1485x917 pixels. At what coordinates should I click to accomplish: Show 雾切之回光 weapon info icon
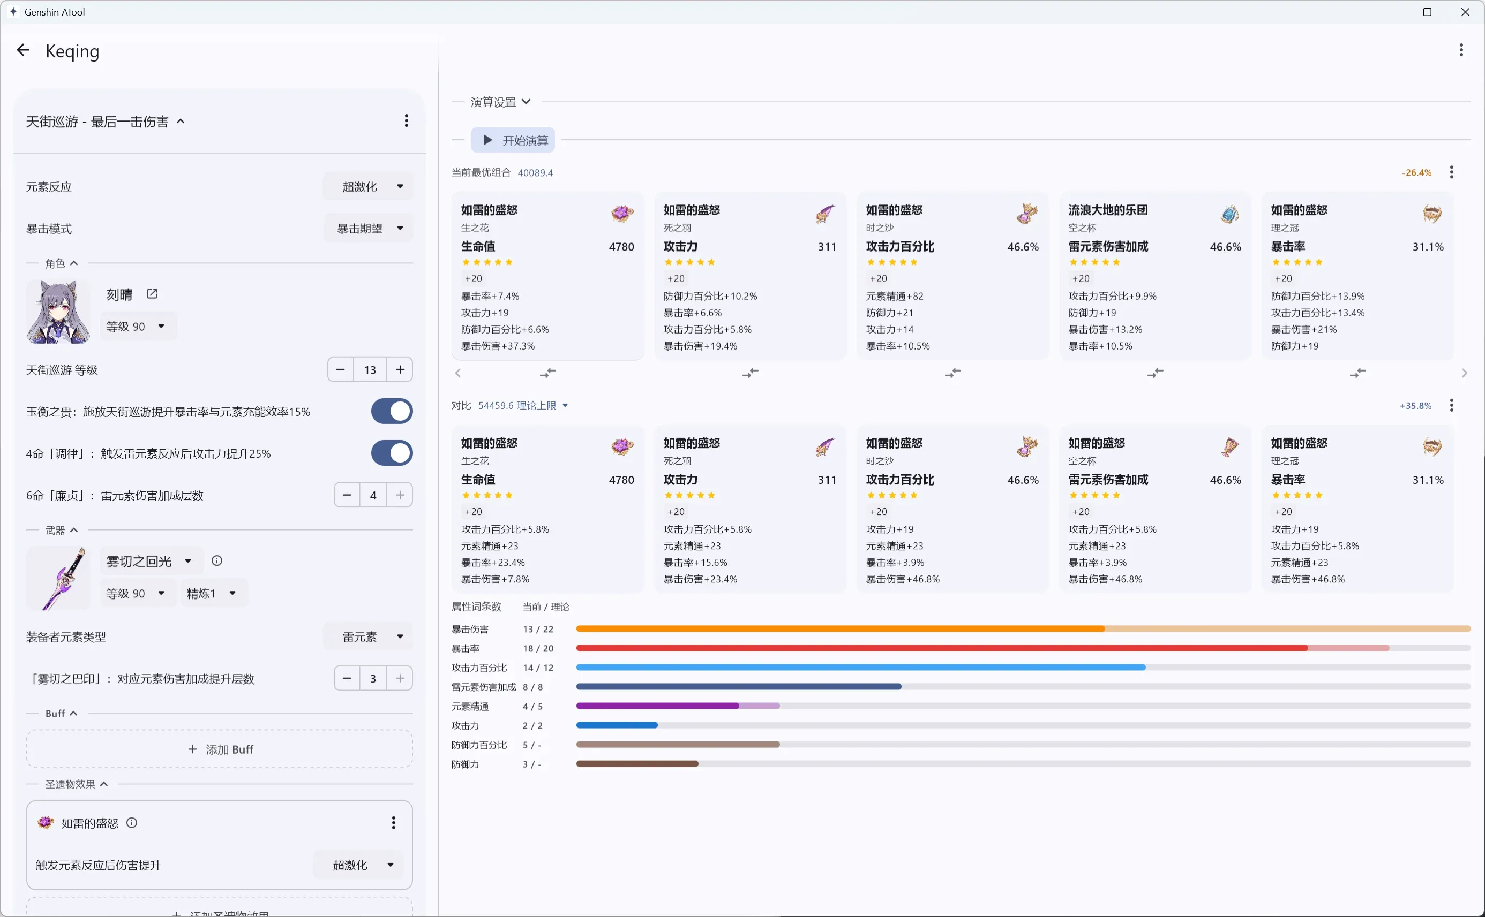tap(216, 561)
